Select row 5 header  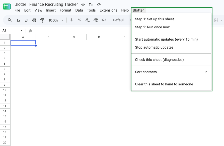5,64
